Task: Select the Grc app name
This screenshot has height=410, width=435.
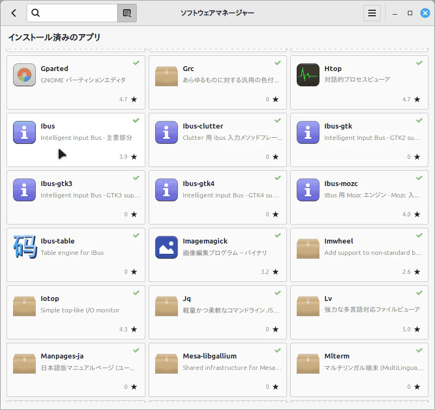Action: [188, 68]
